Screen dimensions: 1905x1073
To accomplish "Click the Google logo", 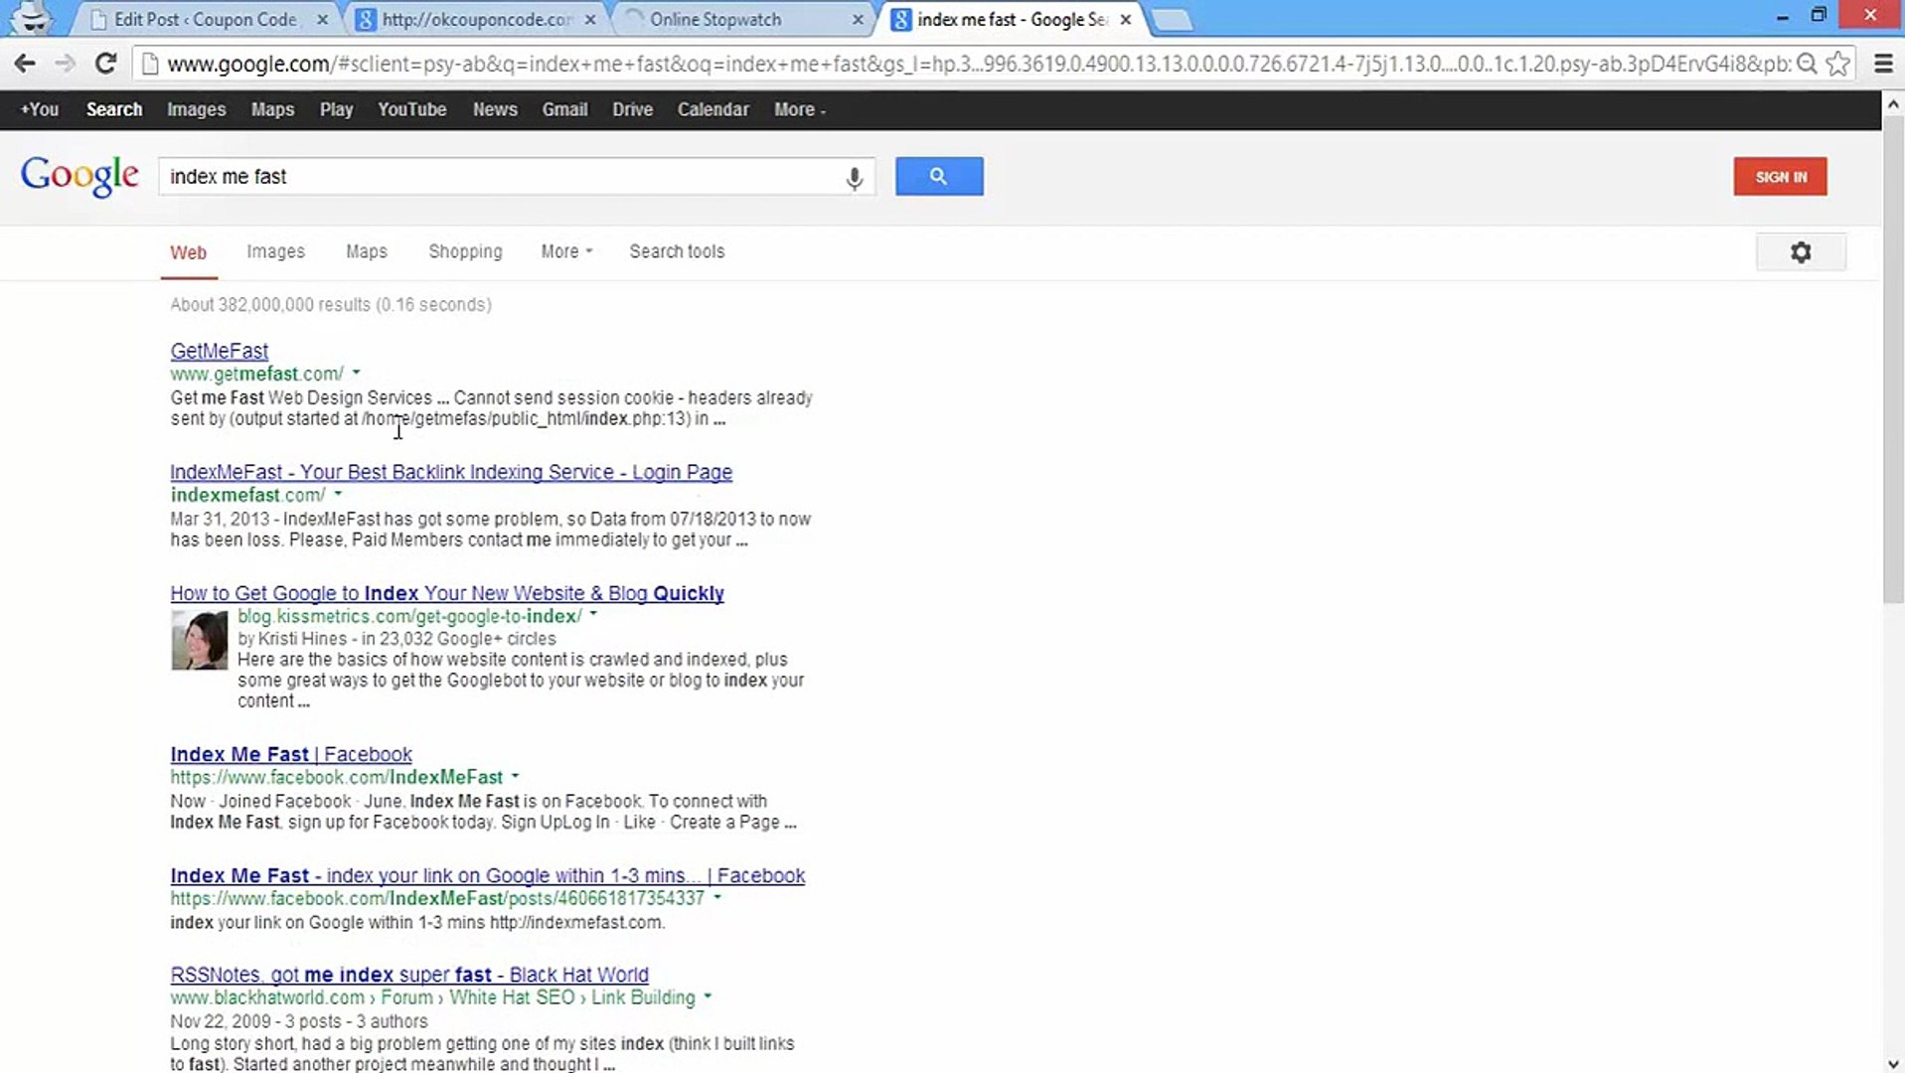I will point(79,176).
